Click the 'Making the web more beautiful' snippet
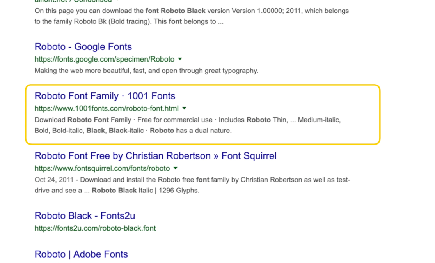Viewport: 435px width, 263px height. 146,71
